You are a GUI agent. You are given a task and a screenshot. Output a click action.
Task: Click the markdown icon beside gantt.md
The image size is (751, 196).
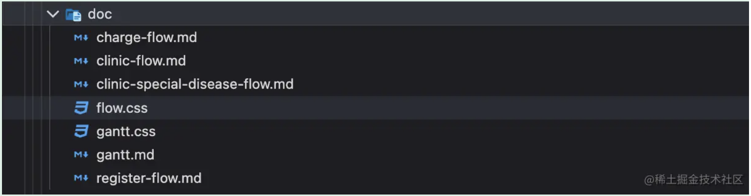tap(81, 155)
